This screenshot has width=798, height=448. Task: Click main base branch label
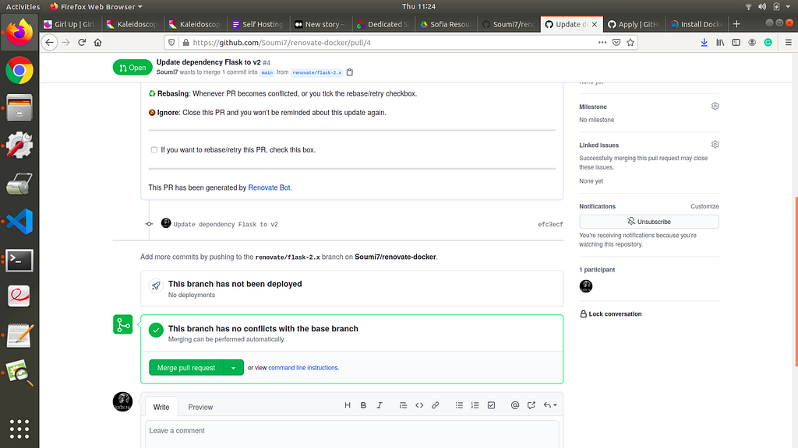pos(267,72)
